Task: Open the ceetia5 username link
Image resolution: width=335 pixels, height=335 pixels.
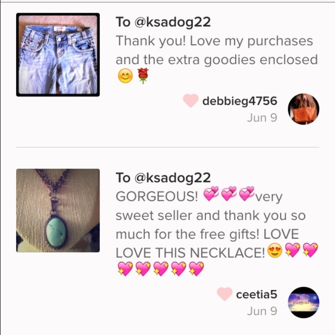Action: [x=256, y=295]
